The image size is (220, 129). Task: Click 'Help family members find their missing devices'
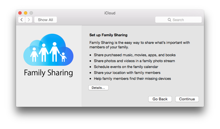click(133, 78)
